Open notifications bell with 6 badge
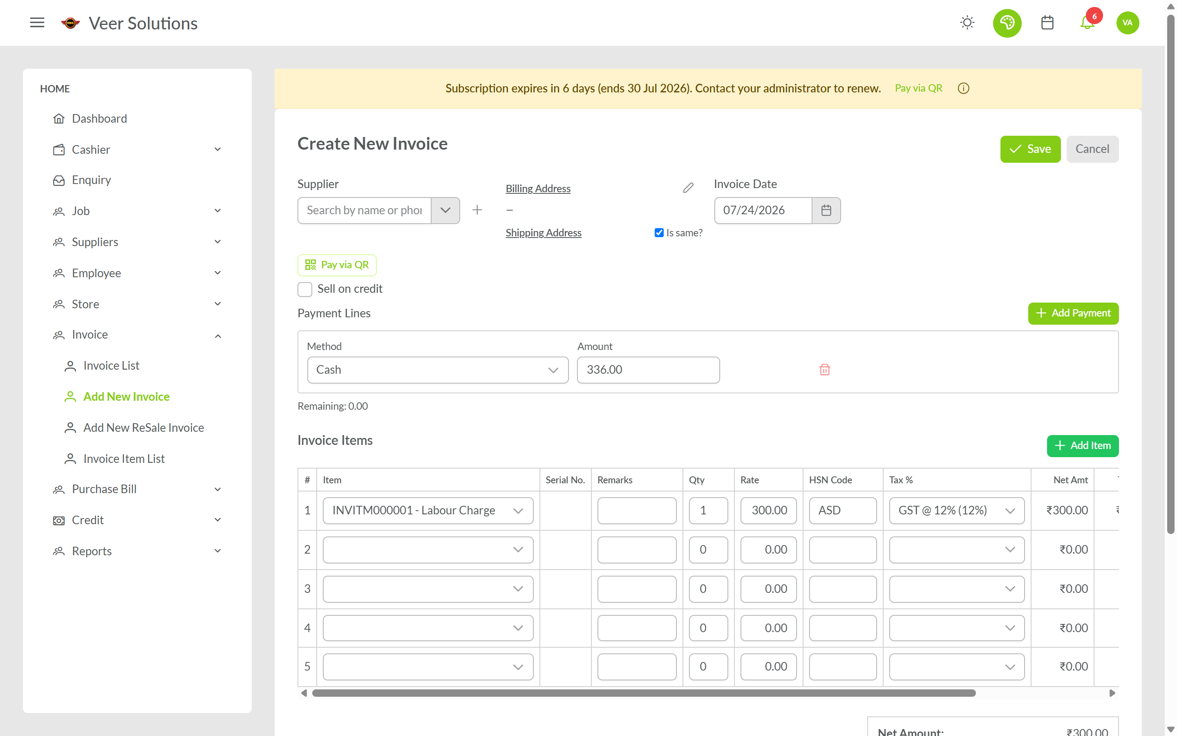Screen dimensions: 1177x736 tap(1087, 23)
